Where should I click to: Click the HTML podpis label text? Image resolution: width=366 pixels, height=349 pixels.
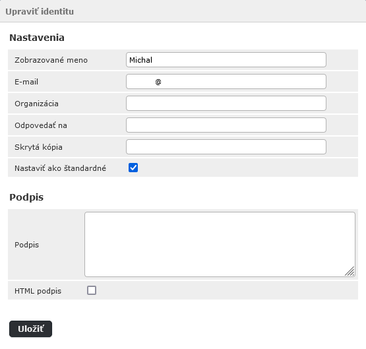(x=38, y=291)
